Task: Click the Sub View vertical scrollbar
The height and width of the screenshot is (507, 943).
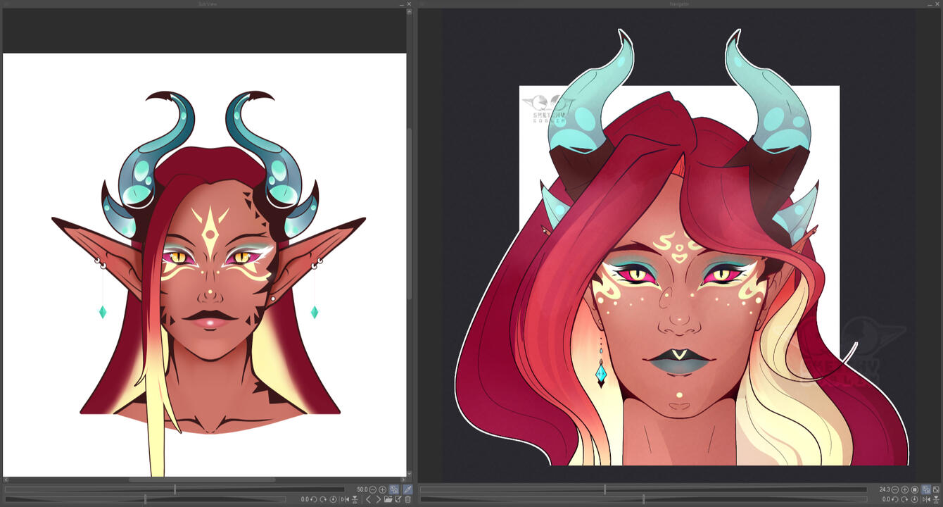Action: click(410, 211)
